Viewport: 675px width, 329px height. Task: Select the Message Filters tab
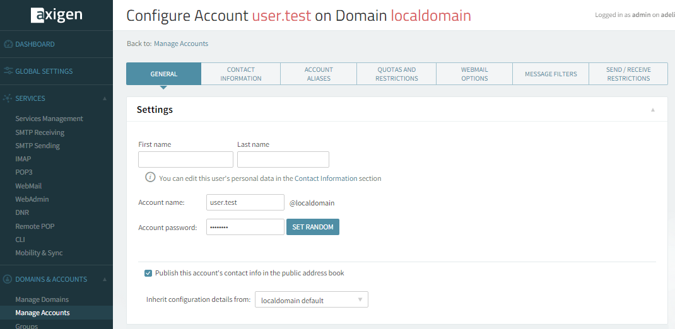click(550, 74)
